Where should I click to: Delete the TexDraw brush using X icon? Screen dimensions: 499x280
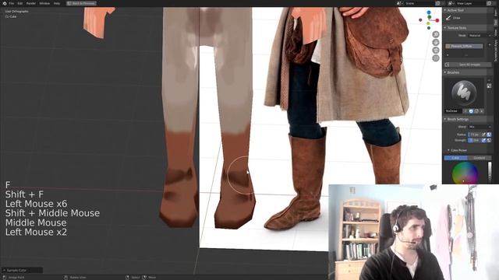[x=482, y=111]
